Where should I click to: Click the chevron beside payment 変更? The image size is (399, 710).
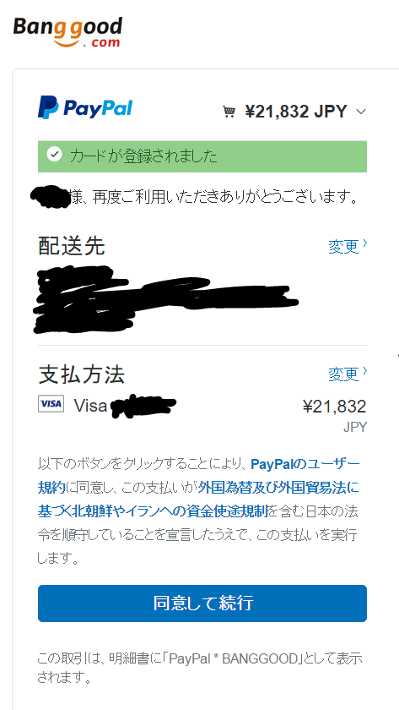[364, 371]
